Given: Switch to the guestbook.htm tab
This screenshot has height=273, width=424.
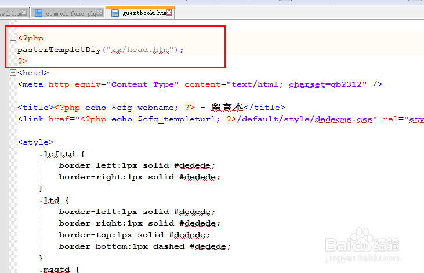Looking at the screenshot, I should coord(140,13).
